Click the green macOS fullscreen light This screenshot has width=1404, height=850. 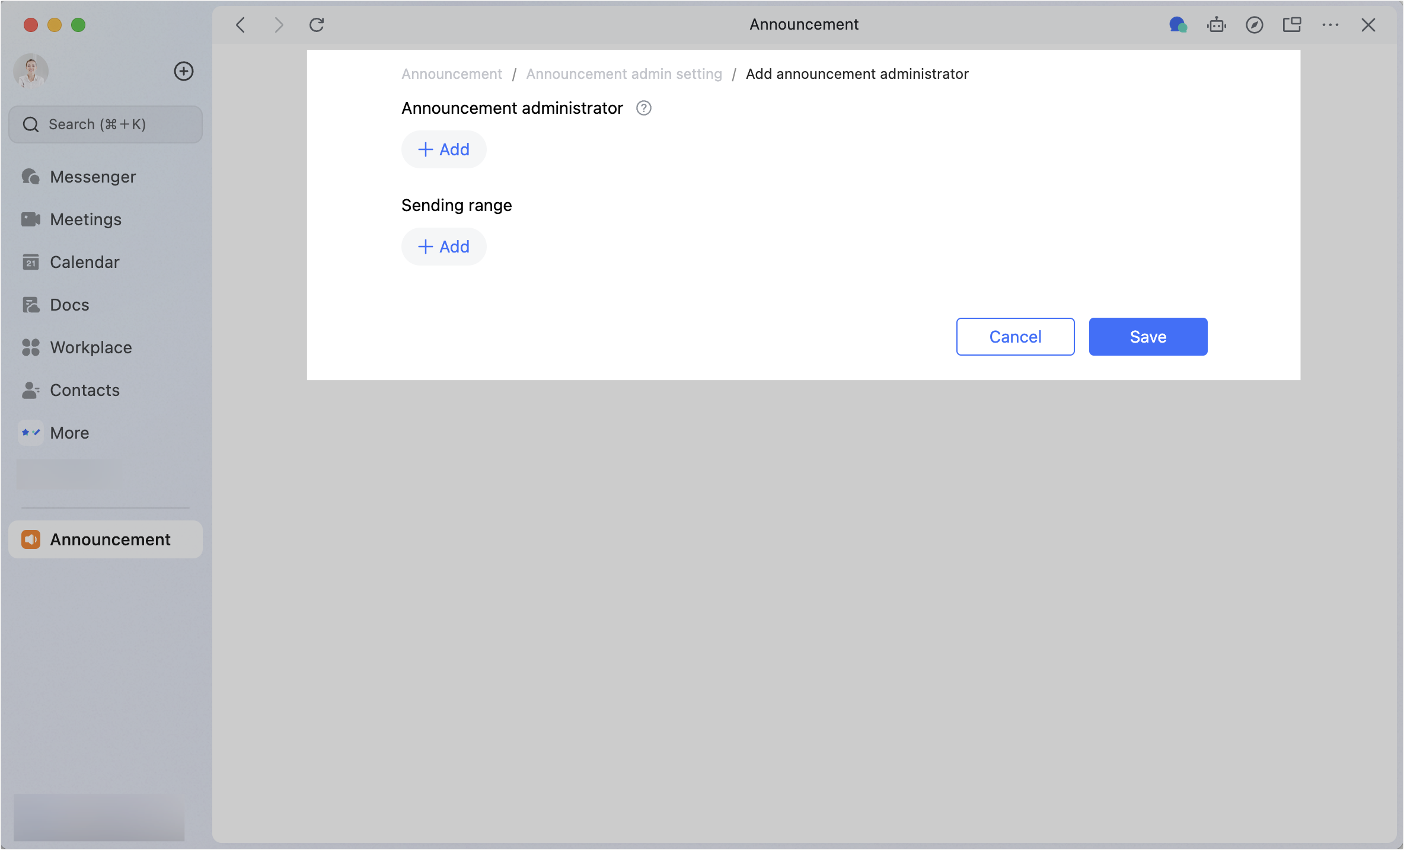pos(78,25)
